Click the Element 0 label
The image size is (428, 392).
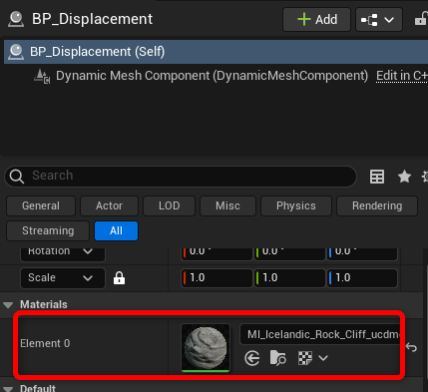point(45,343)
